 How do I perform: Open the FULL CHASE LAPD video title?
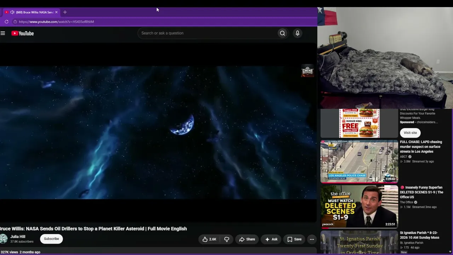pos(421,147)
